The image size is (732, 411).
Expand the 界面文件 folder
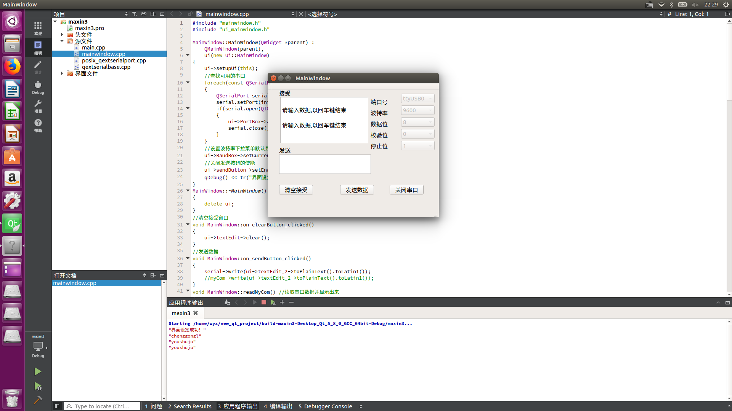[62, 73]
